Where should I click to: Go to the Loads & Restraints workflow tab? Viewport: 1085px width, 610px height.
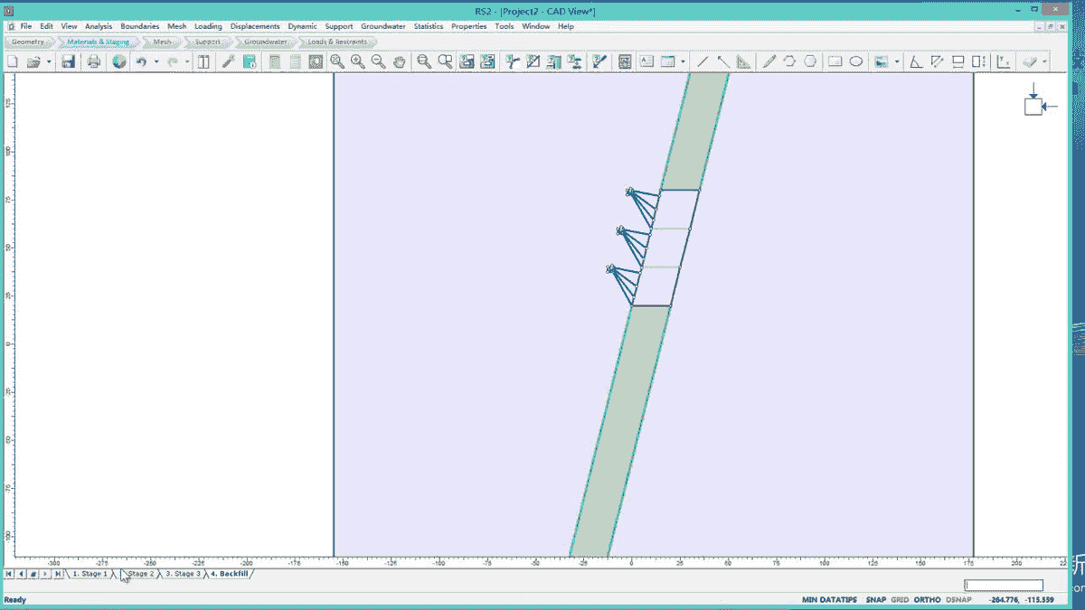coord(336,42)
